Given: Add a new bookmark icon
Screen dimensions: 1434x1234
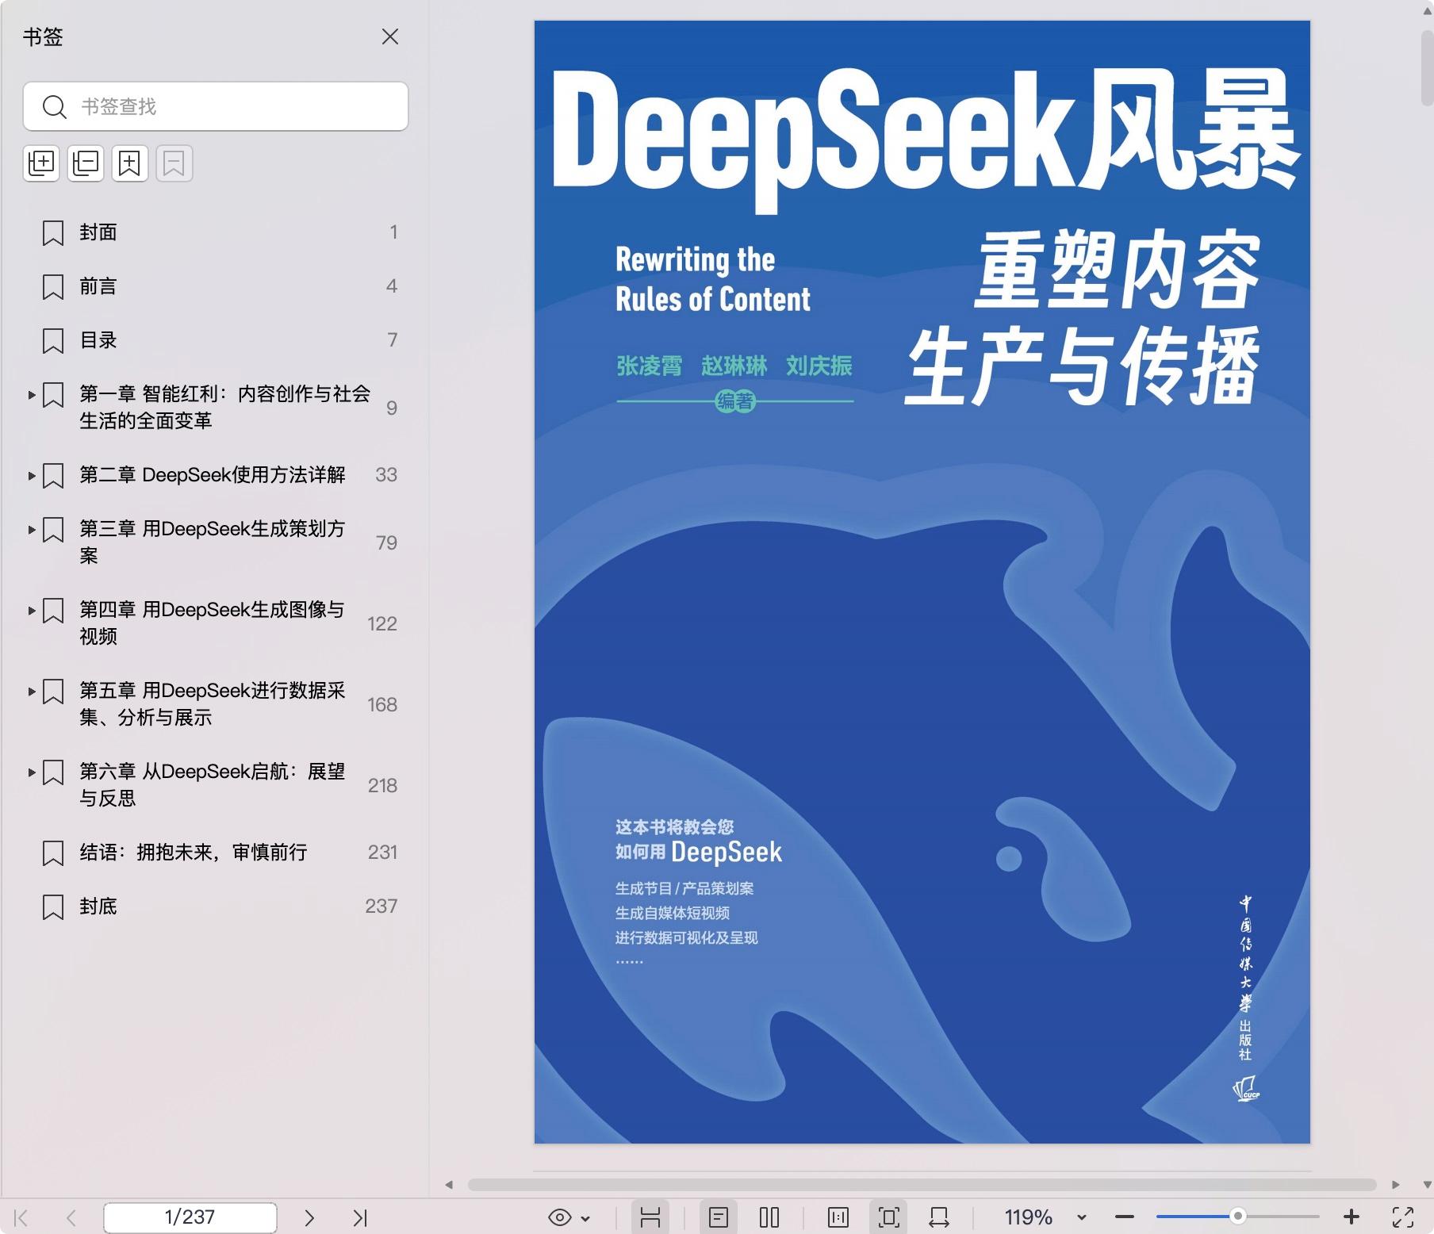Looking at the screenshot, I should pyautogui.click(x=130, y=163).
